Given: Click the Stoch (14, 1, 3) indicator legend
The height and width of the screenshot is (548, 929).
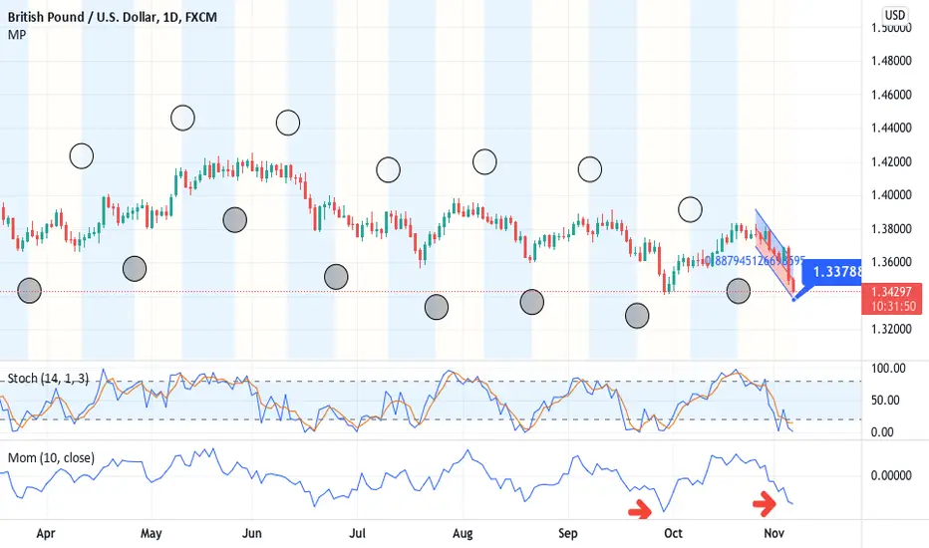Looking at the screenshot, I should [x=48, y=378].
